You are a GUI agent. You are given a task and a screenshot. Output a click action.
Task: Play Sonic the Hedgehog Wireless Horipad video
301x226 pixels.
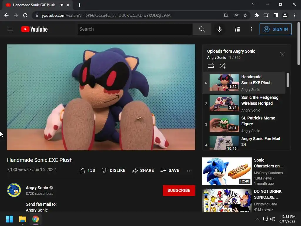click(x=244, y=104)
